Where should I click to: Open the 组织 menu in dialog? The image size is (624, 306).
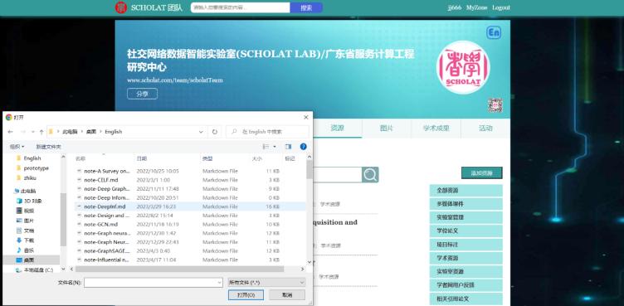point(17,147)
